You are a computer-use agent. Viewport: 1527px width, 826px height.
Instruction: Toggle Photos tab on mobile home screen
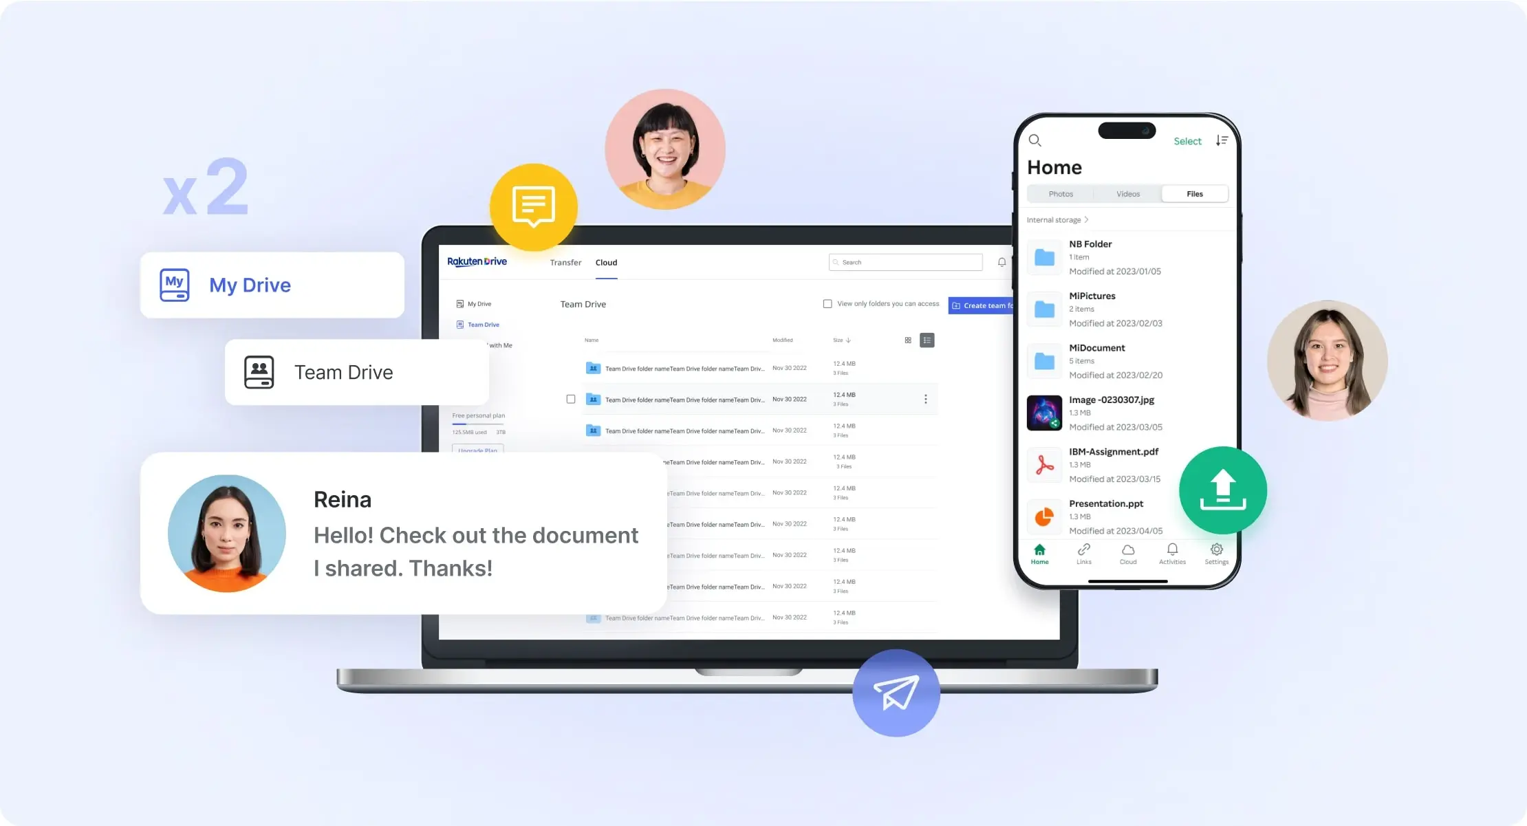click(x=1060, y=193)
